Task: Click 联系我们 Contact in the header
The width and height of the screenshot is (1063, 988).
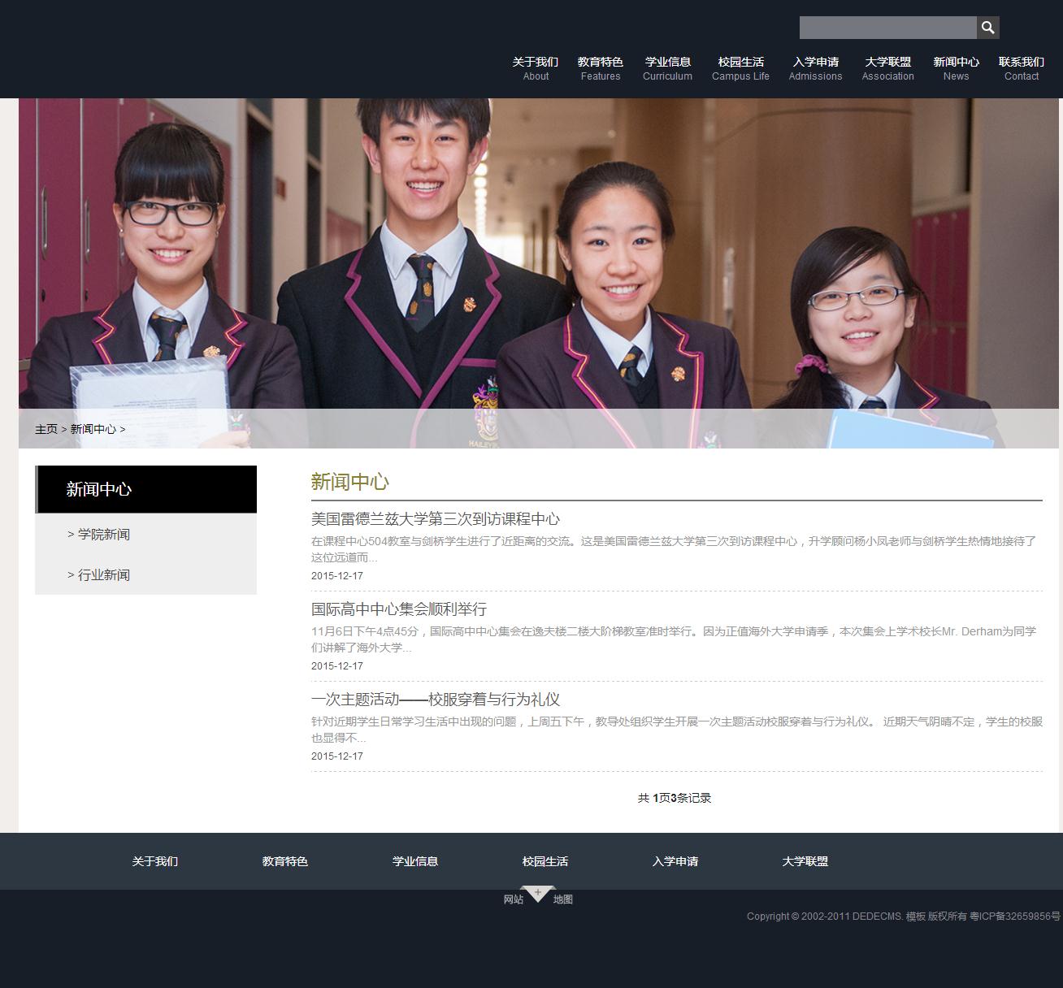Action: [1021, 68]
